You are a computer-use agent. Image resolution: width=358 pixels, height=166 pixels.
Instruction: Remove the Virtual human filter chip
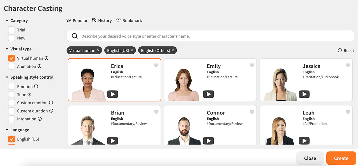pyautogui.click(x=98, y=50)
